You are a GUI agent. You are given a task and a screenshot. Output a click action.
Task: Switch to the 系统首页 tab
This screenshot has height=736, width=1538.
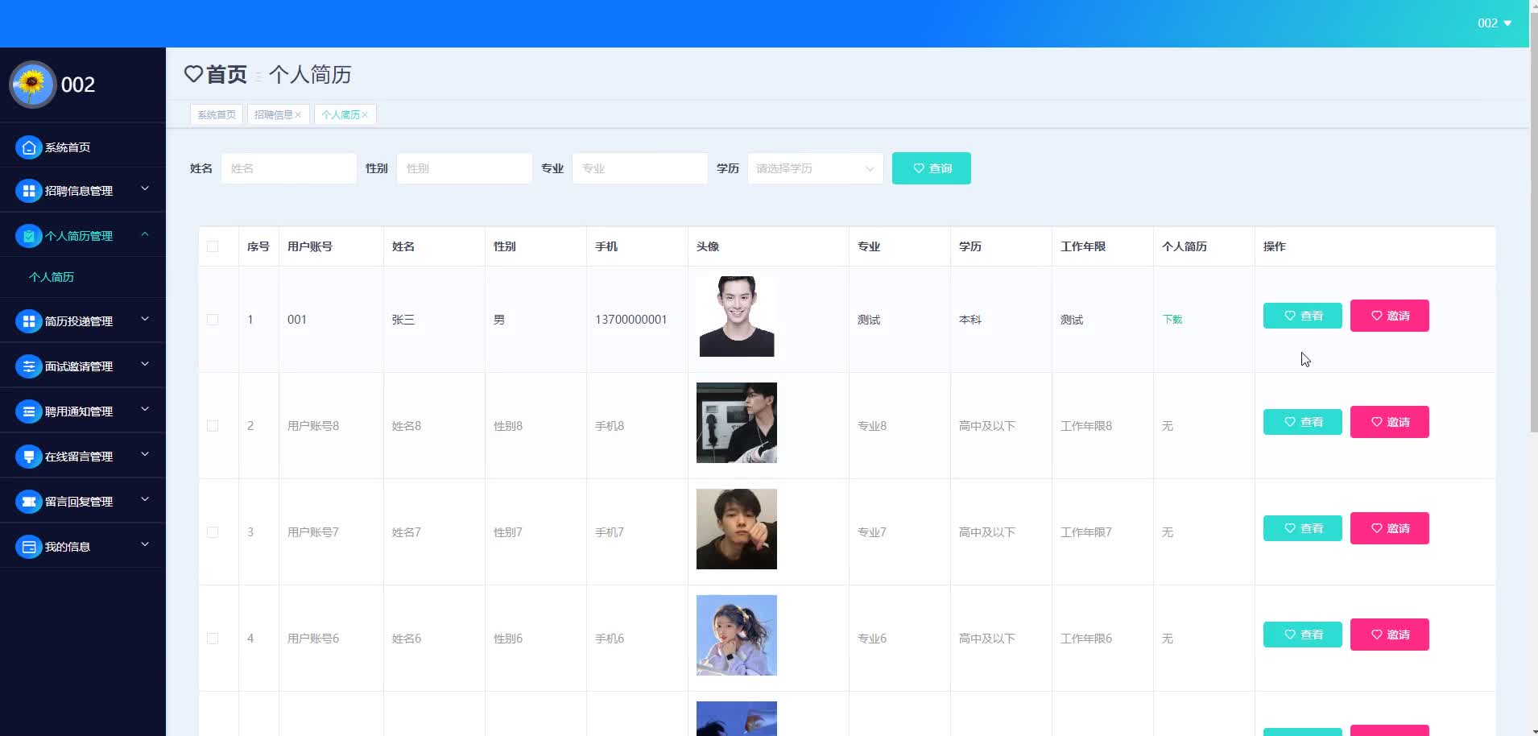click(217, 115)
